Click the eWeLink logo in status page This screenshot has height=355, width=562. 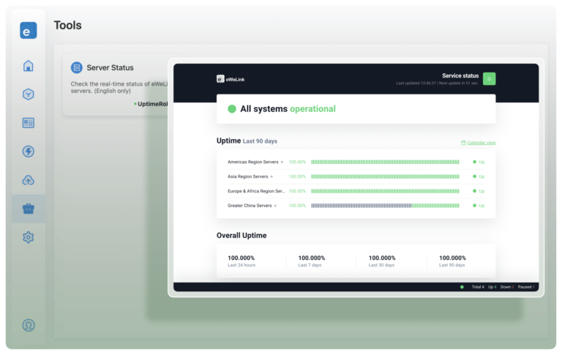(x=231, y=79)
